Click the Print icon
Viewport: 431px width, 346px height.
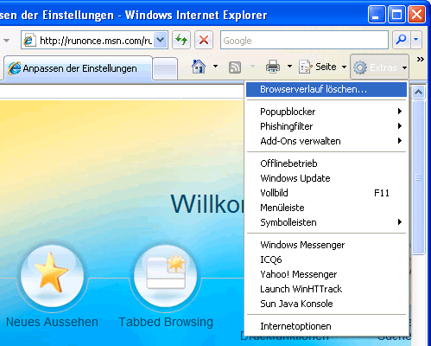(273, 67)
